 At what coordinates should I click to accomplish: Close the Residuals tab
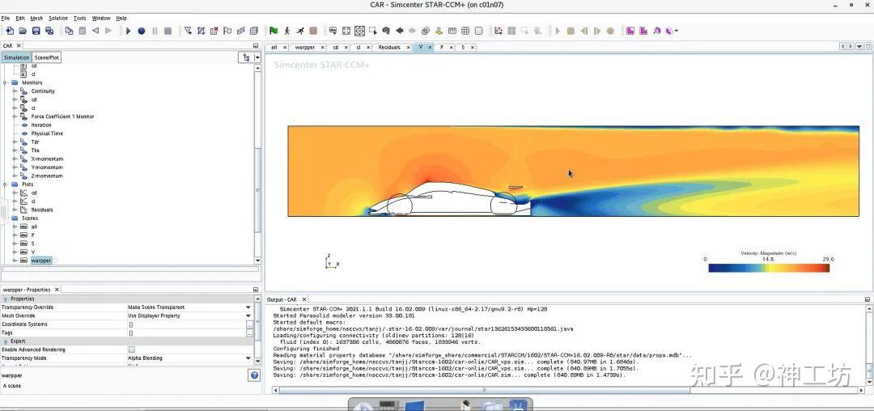click(x=406, y=48)
